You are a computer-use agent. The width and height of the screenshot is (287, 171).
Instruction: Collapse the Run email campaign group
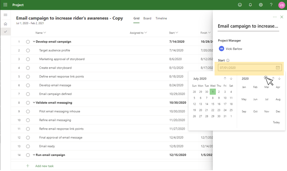click(x=34, y=155)
